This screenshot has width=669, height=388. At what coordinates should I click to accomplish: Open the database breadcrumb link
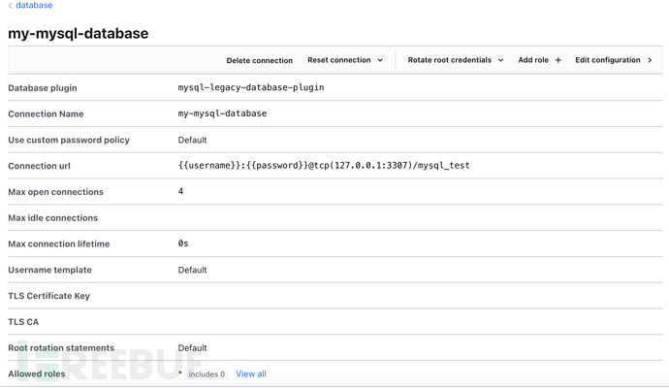pos(34,6)
